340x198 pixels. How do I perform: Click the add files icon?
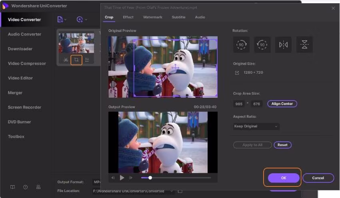point(60,20)
